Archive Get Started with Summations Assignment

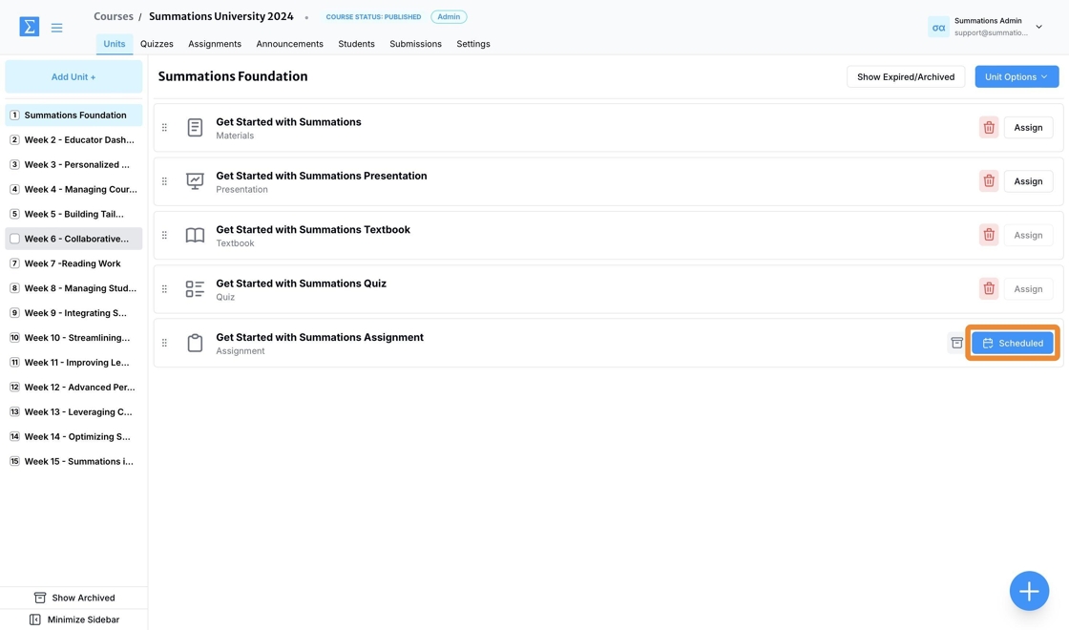click(956, 343)
